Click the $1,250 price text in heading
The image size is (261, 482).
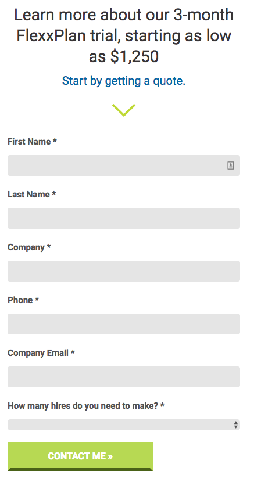click(134, 56)
